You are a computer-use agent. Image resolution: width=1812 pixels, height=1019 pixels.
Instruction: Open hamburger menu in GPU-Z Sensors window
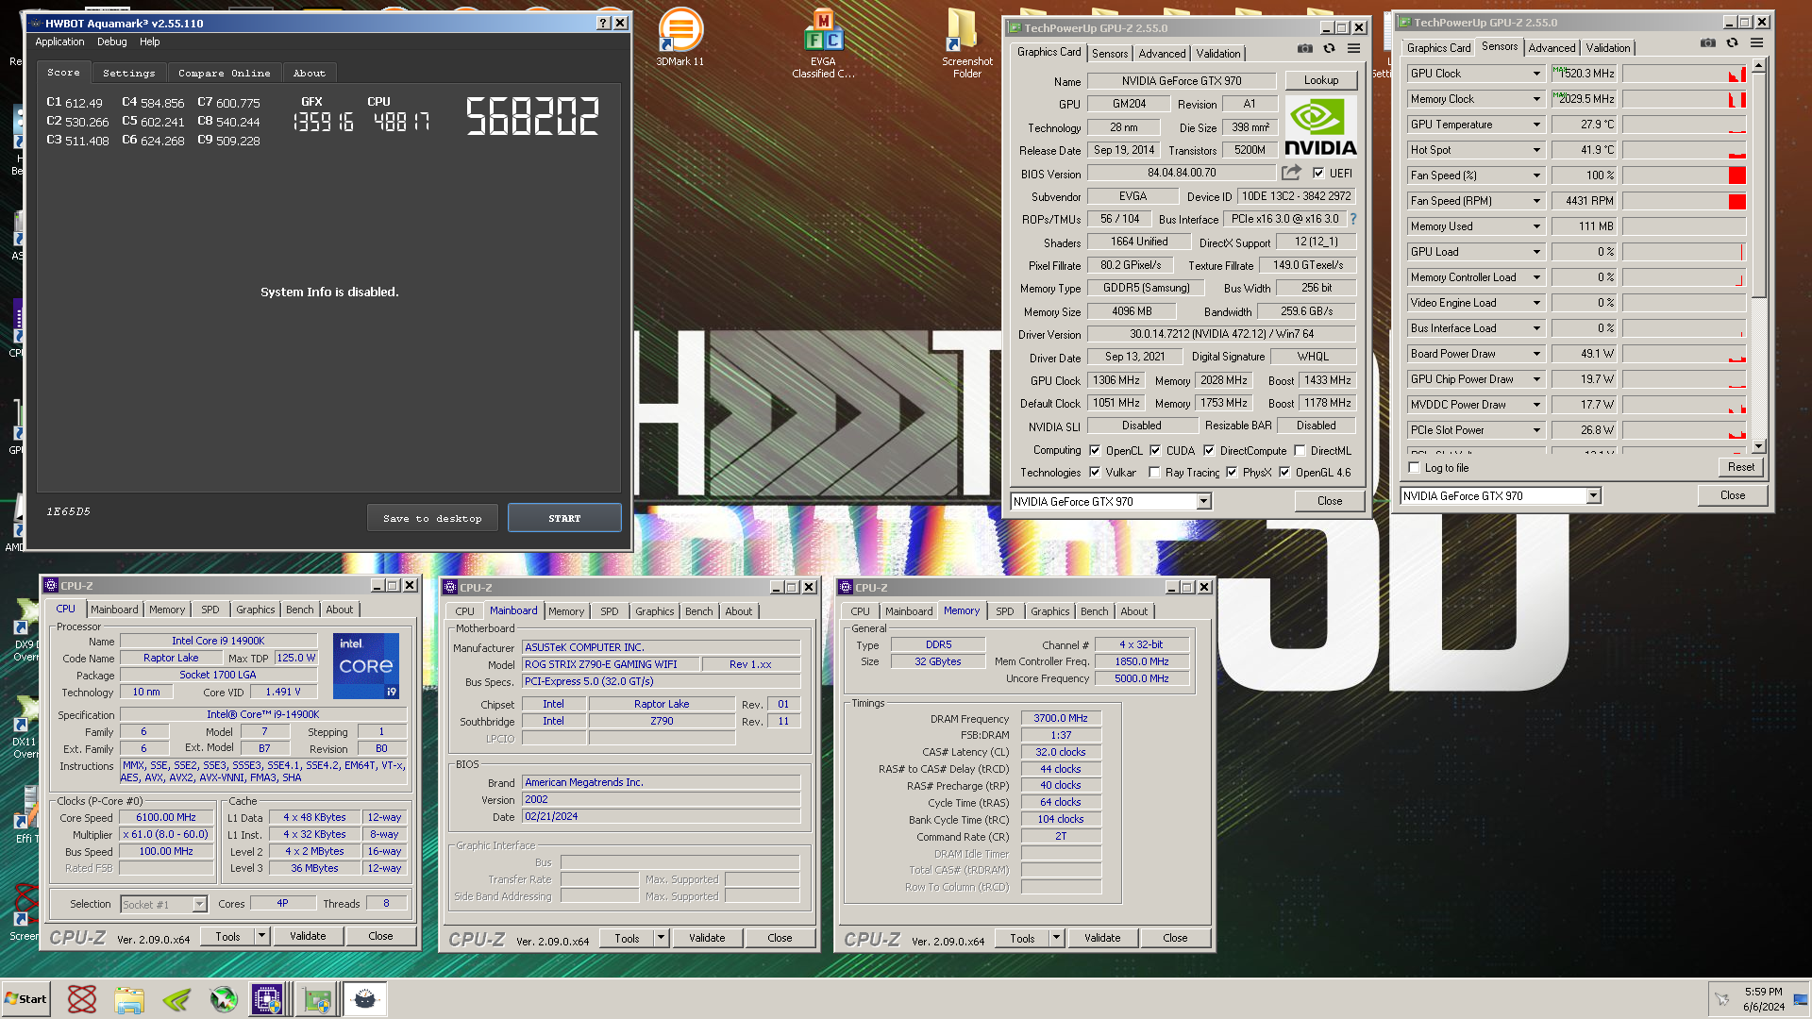pyautogui.click(x=1756, y=43)
